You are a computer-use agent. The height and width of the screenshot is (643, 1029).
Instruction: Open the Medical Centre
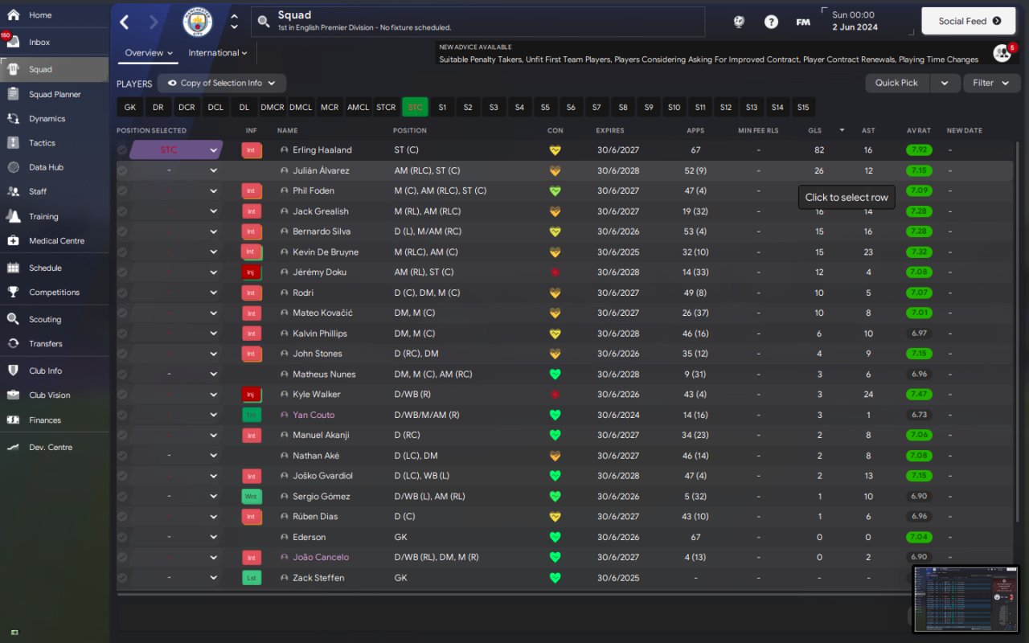[54, 240]
